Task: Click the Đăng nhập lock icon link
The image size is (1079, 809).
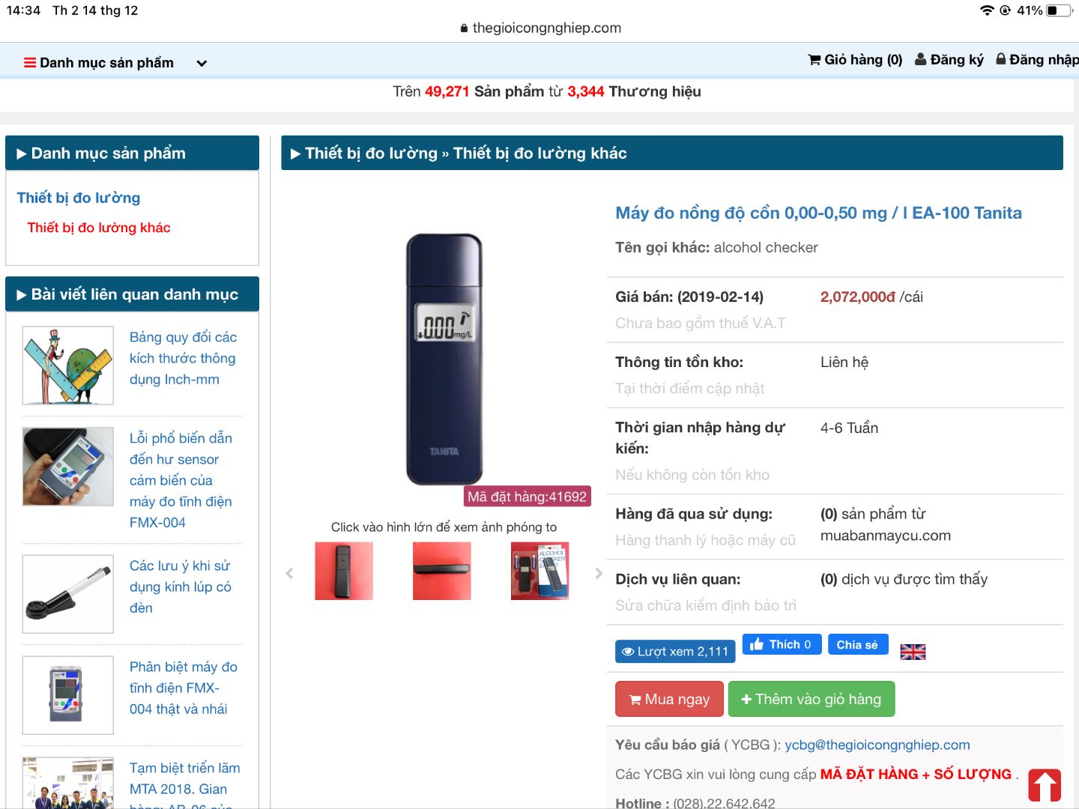Action: [1037, 60]
